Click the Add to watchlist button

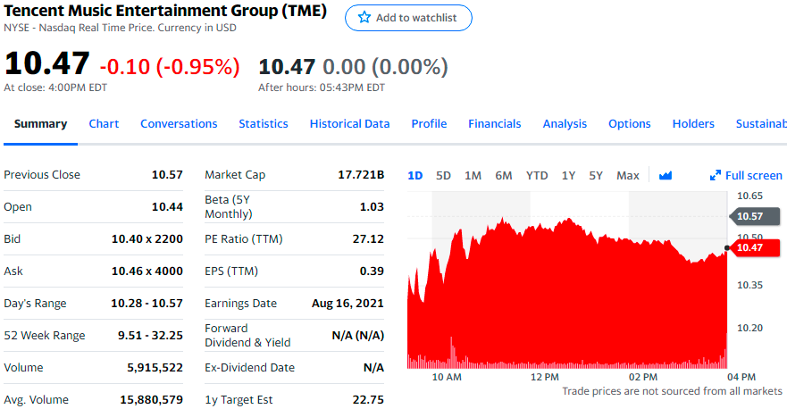pyautogui.click(x=408, y=18)
